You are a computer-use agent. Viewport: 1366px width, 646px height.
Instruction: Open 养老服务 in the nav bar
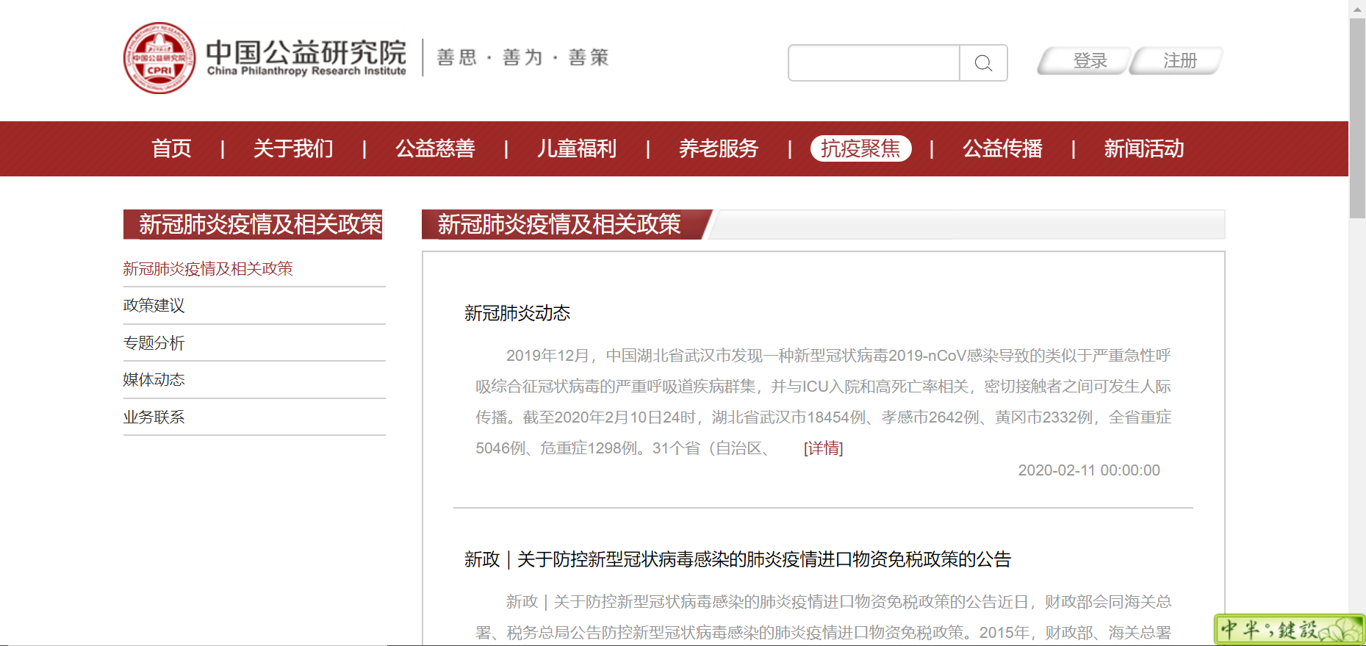[719, 148]
